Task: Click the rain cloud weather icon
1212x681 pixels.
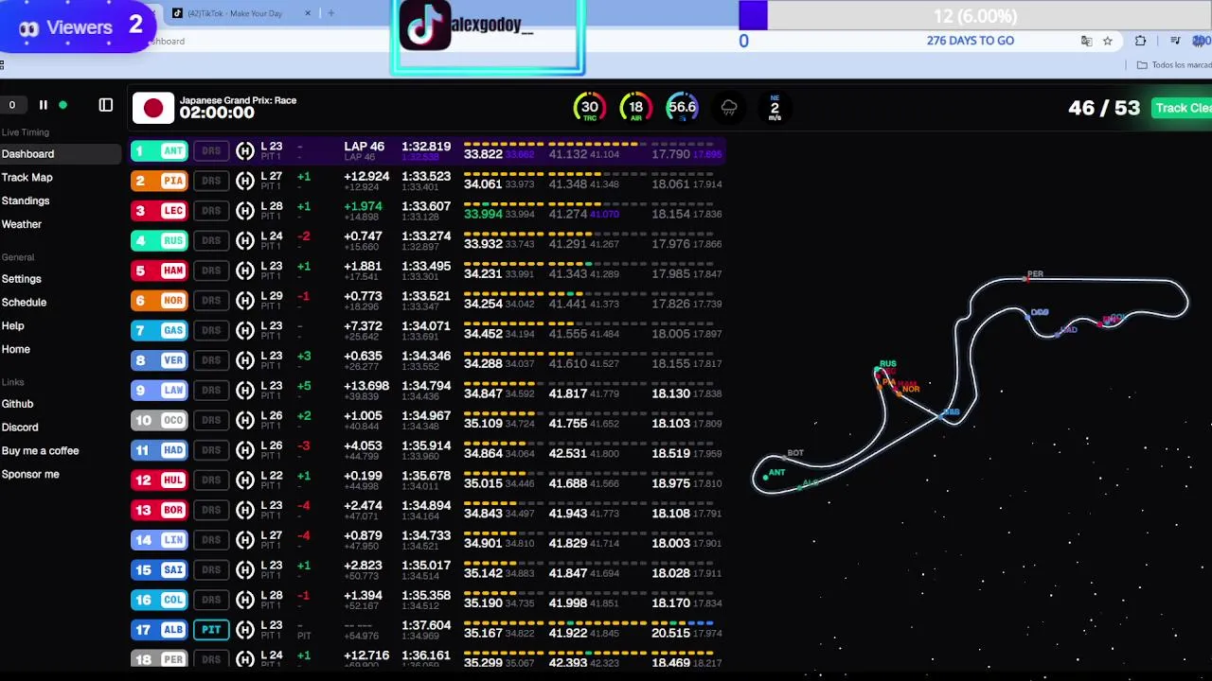Action: point(729,108)
